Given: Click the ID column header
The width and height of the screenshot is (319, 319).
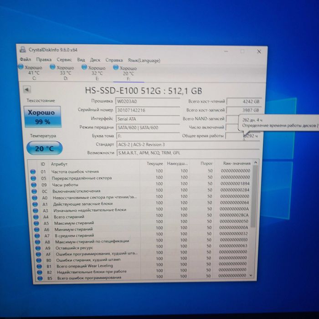Looking at the screenshot, I should pyautogui.click(x=43, y=164).
